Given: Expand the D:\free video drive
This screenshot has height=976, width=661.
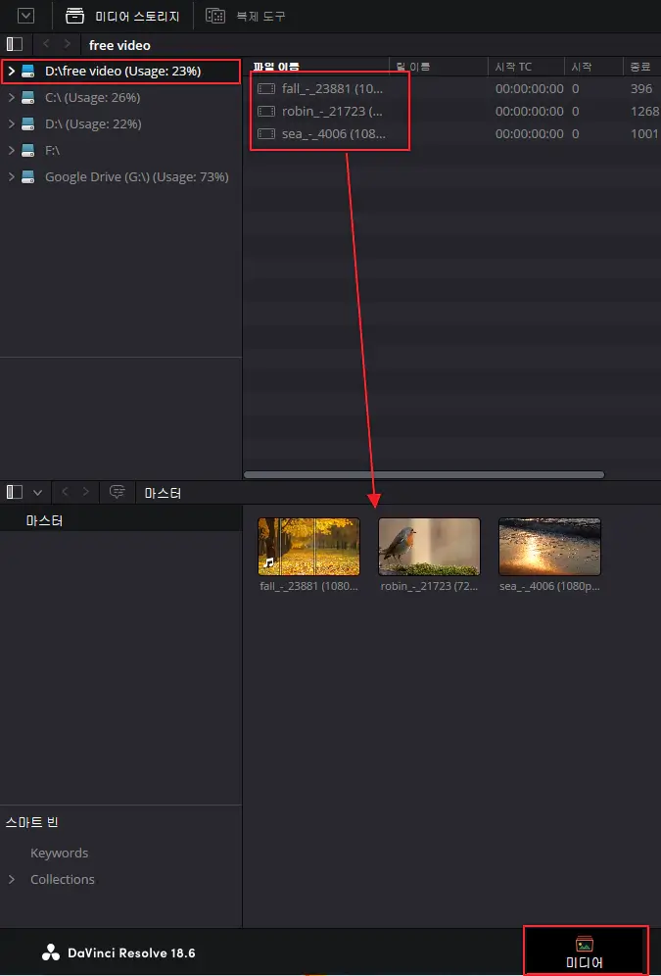Looking at the screenshot, I should (x=11, y=71).
